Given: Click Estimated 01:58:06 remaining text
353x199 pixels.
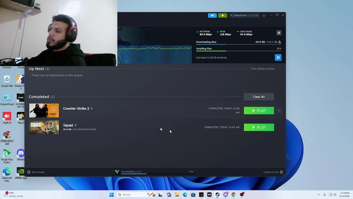Looking at the screenshot, I should (211, 58).
